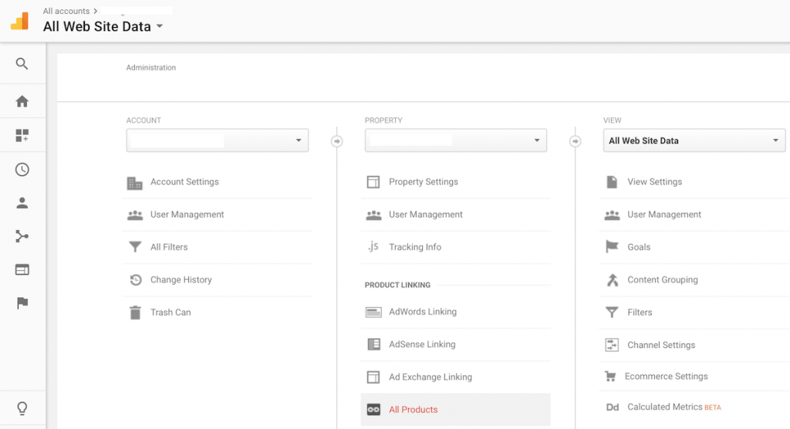Click the All accounts breadcrumb link
The width and height of the screenshot is (790, 429).
pyautogui.click(x=66, y=11)
